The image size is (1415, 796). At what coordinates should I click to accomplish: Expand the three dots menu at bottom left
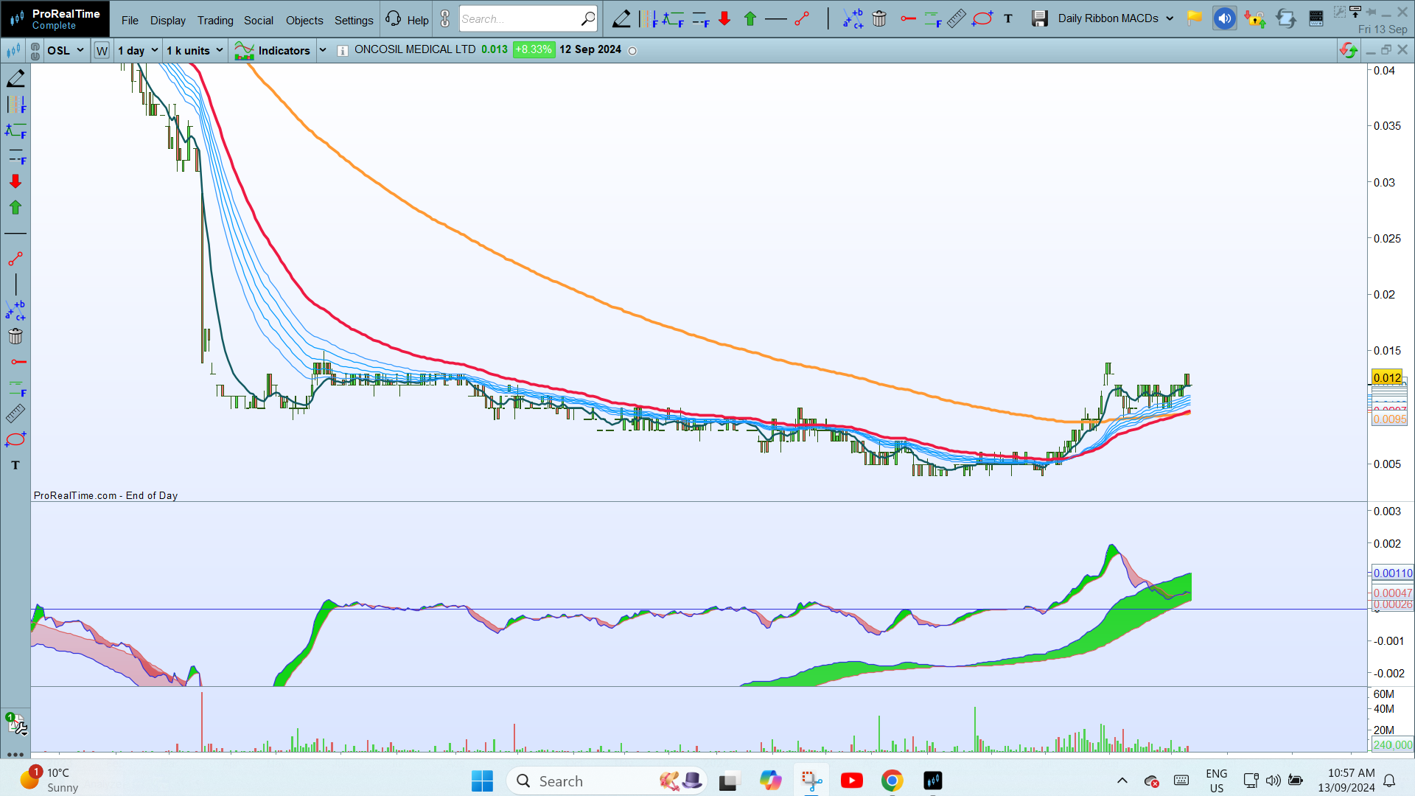point(15,755)
